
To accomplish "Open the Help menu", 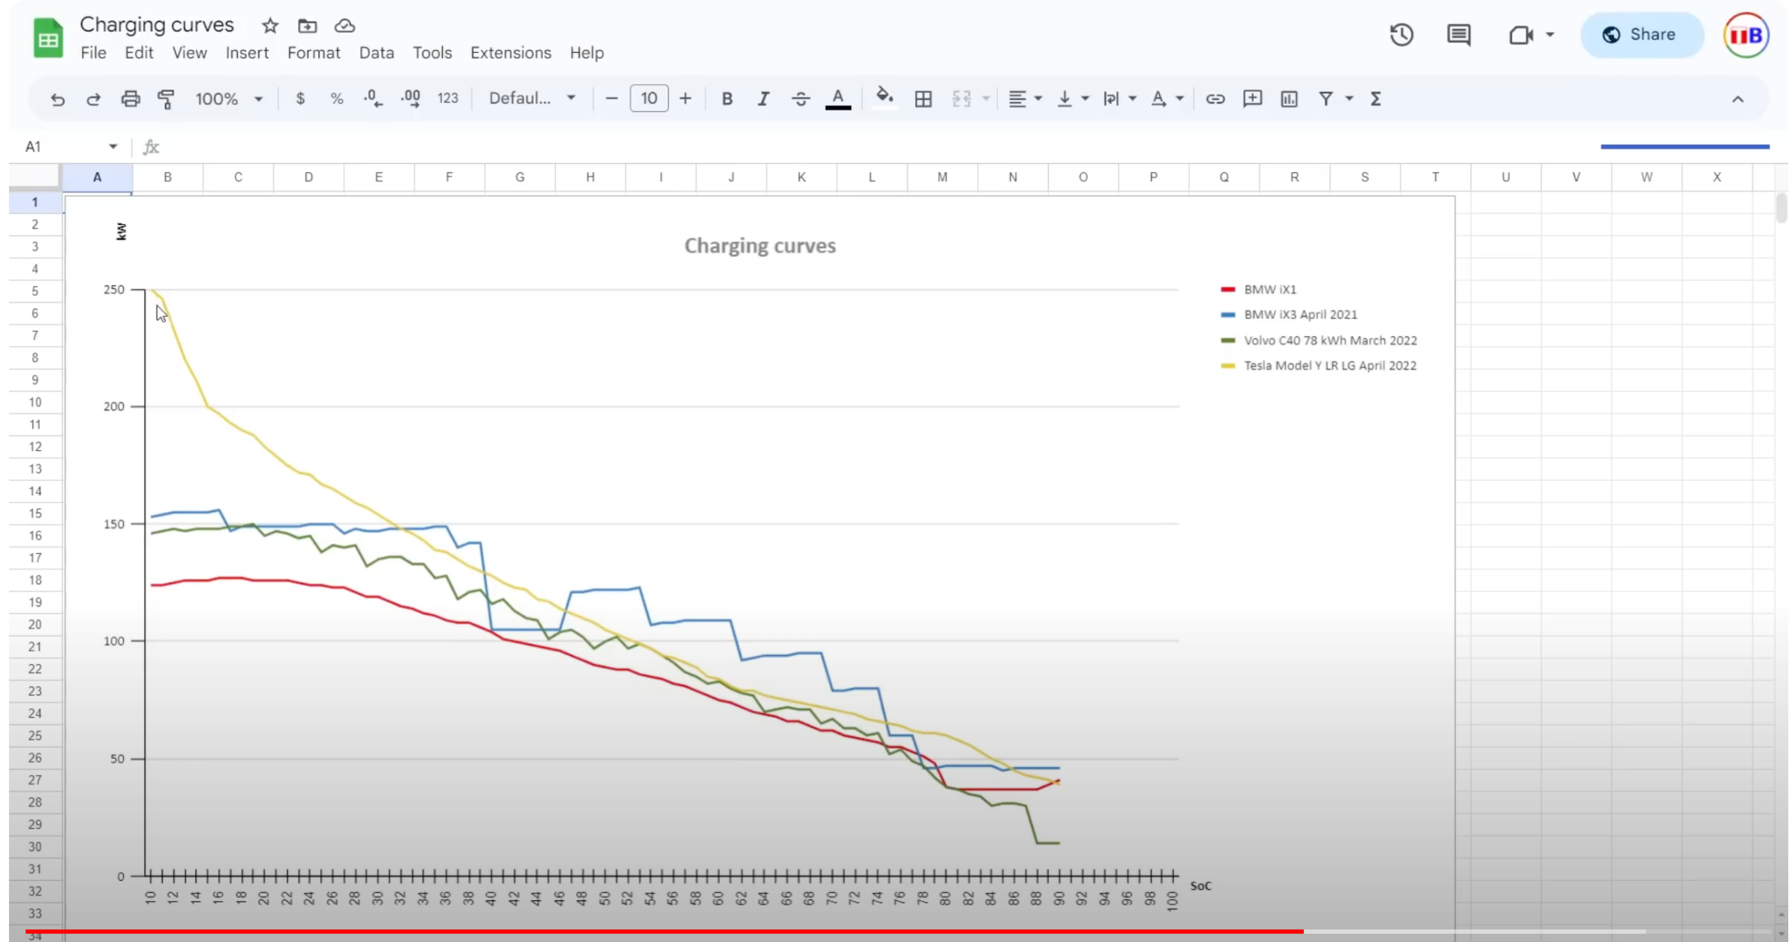I will [587, 53].
